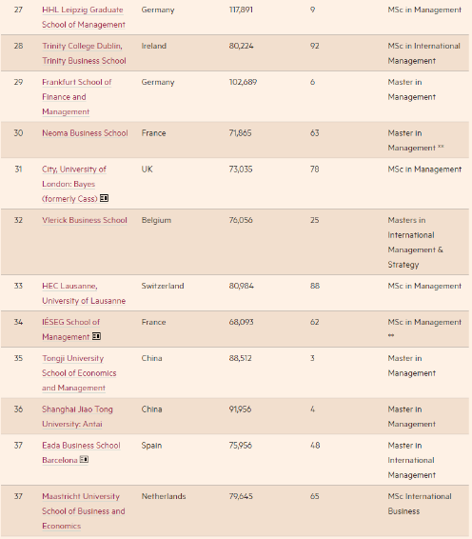Select the rank number 33 cell
The image size is (472, 539).
(x=18, y=286)
